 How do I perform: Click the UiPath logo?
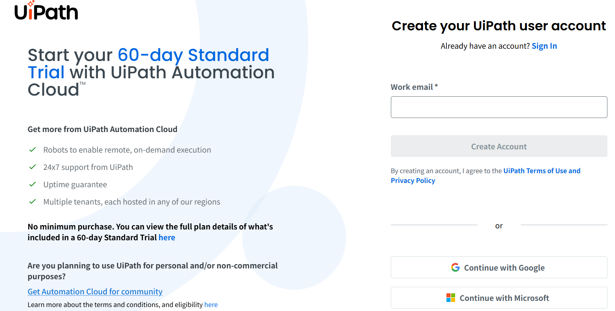[x=46, y=12]
